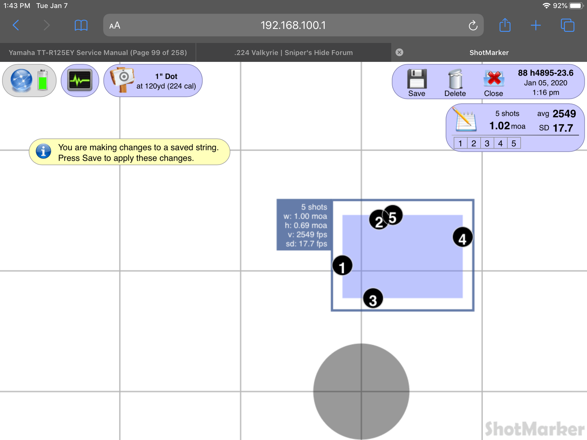
Task: Click the trash can Delete icon
Action: (x=455, y=79)
